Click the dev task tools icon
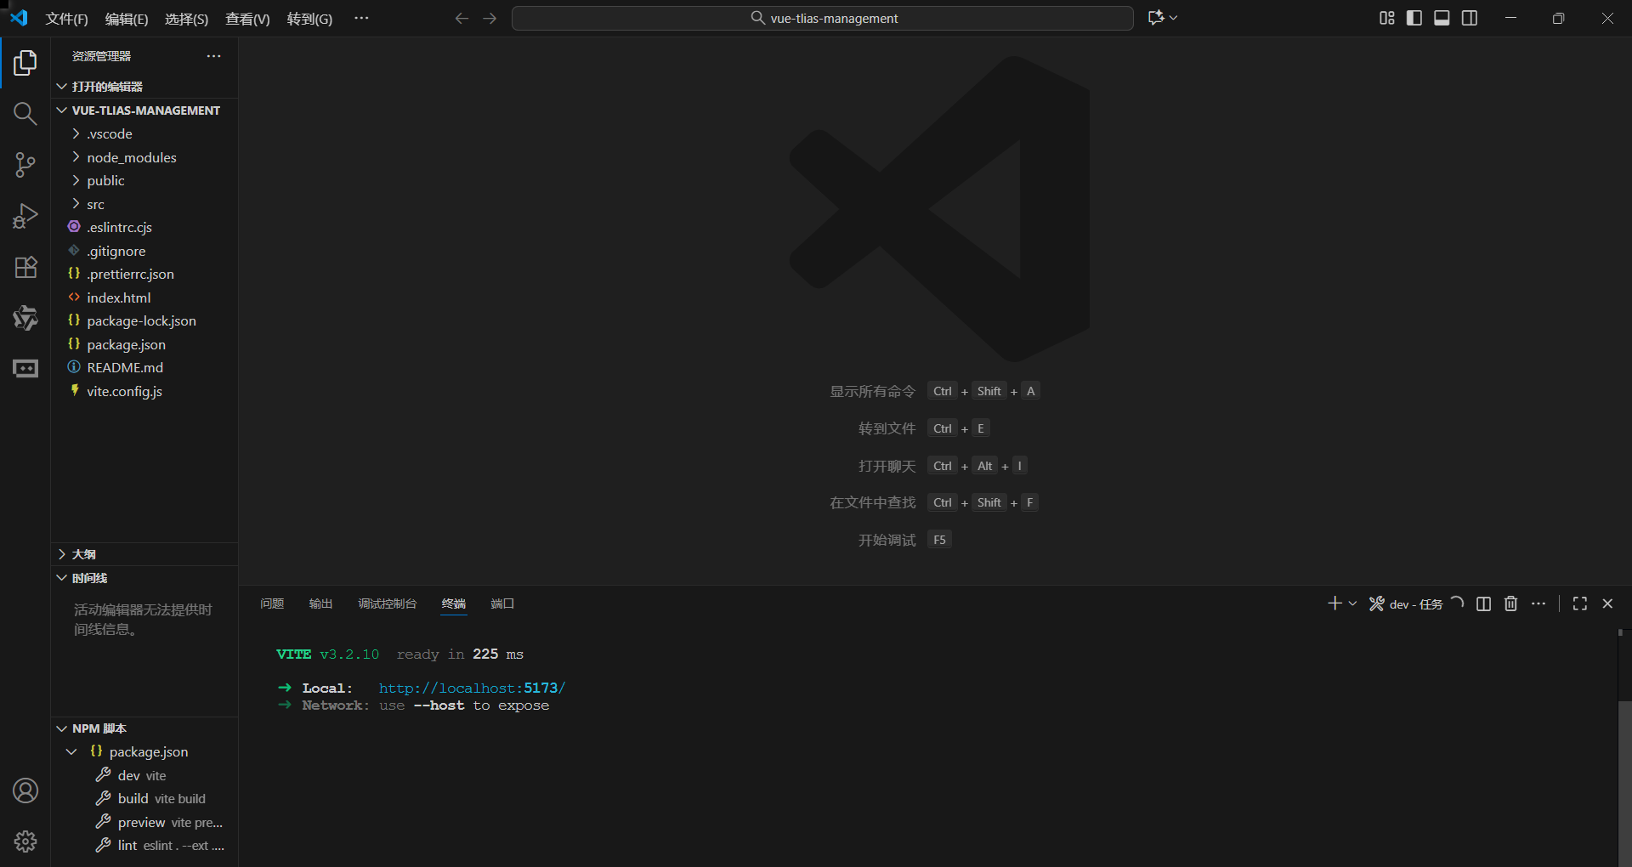 (1377, 603)
